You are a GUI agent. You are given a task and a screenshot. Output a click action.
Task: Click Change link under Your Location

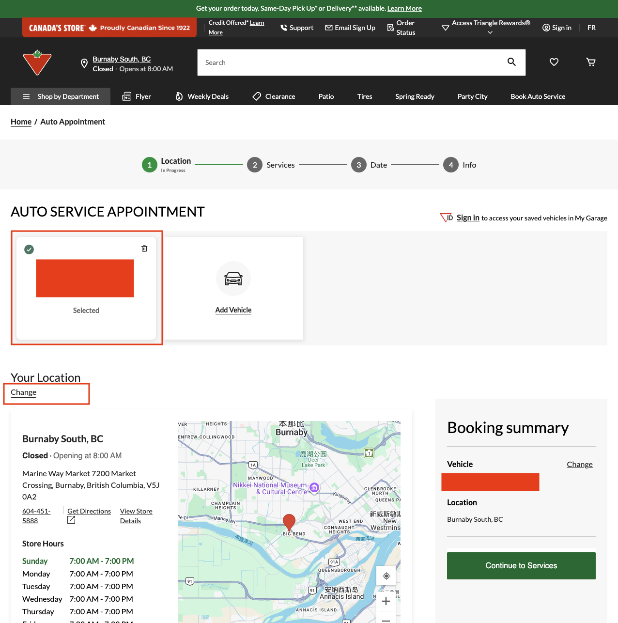point(24,392)
